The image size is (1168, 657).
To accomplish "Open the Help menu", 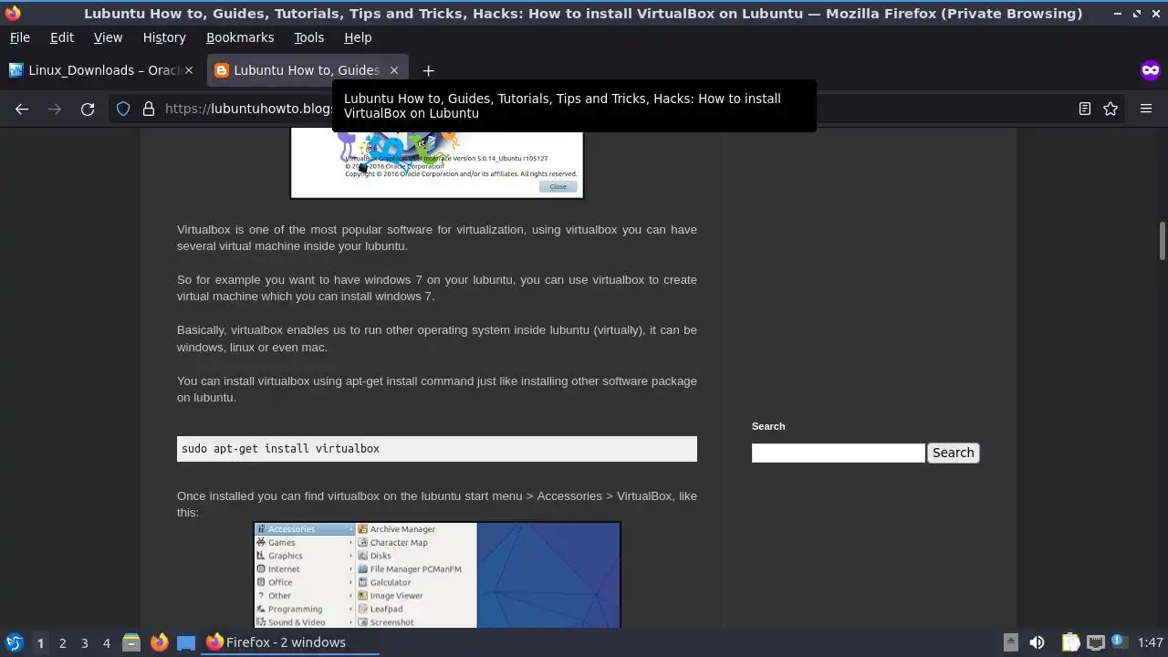I will (358, 37).
